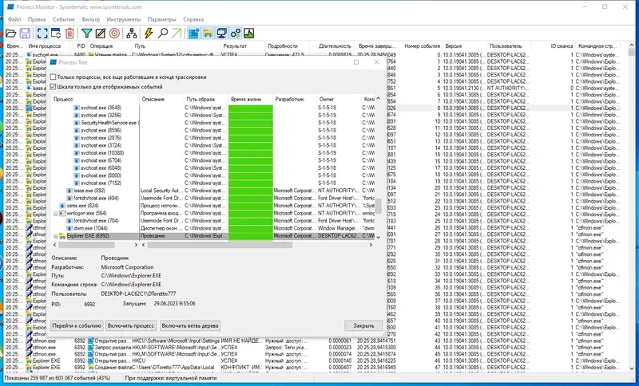Click the Clear trash bin icon
The height and width of the screenshot is (386, 639).
click(69, 33)
